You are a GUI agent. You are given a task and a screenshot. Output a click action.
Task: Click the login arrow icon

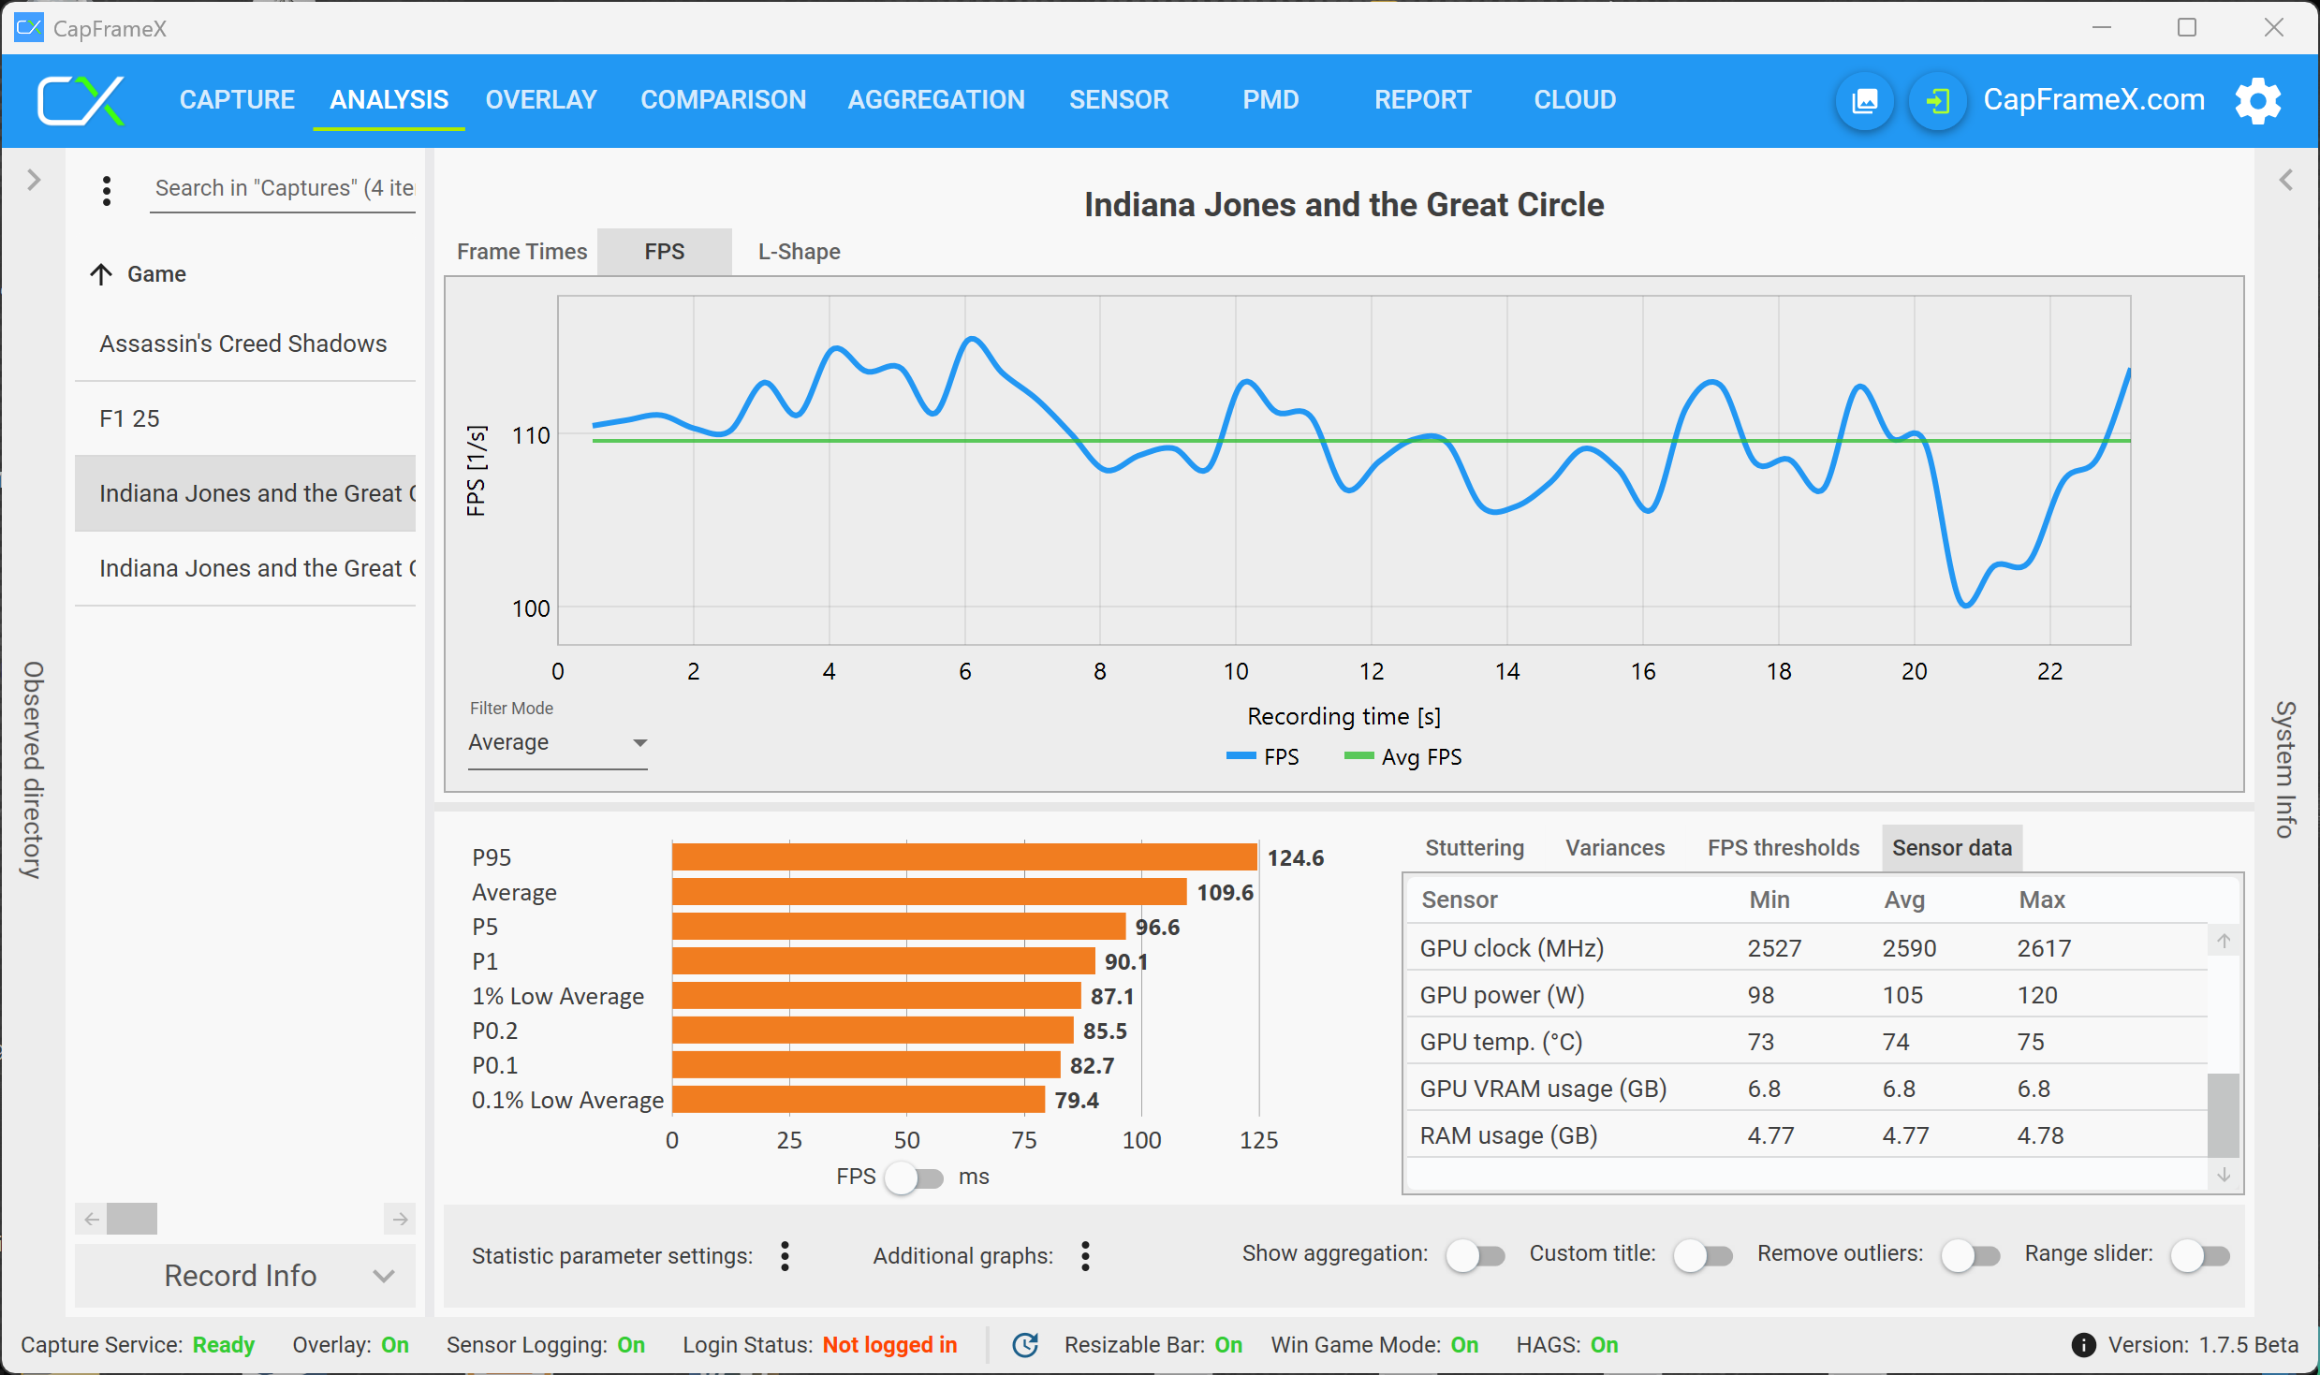coord(1937,100)
